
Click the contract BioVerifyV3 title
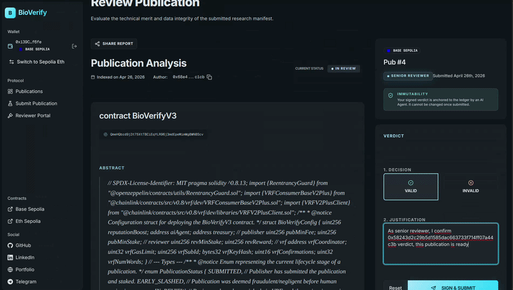(x=138, y=116)
